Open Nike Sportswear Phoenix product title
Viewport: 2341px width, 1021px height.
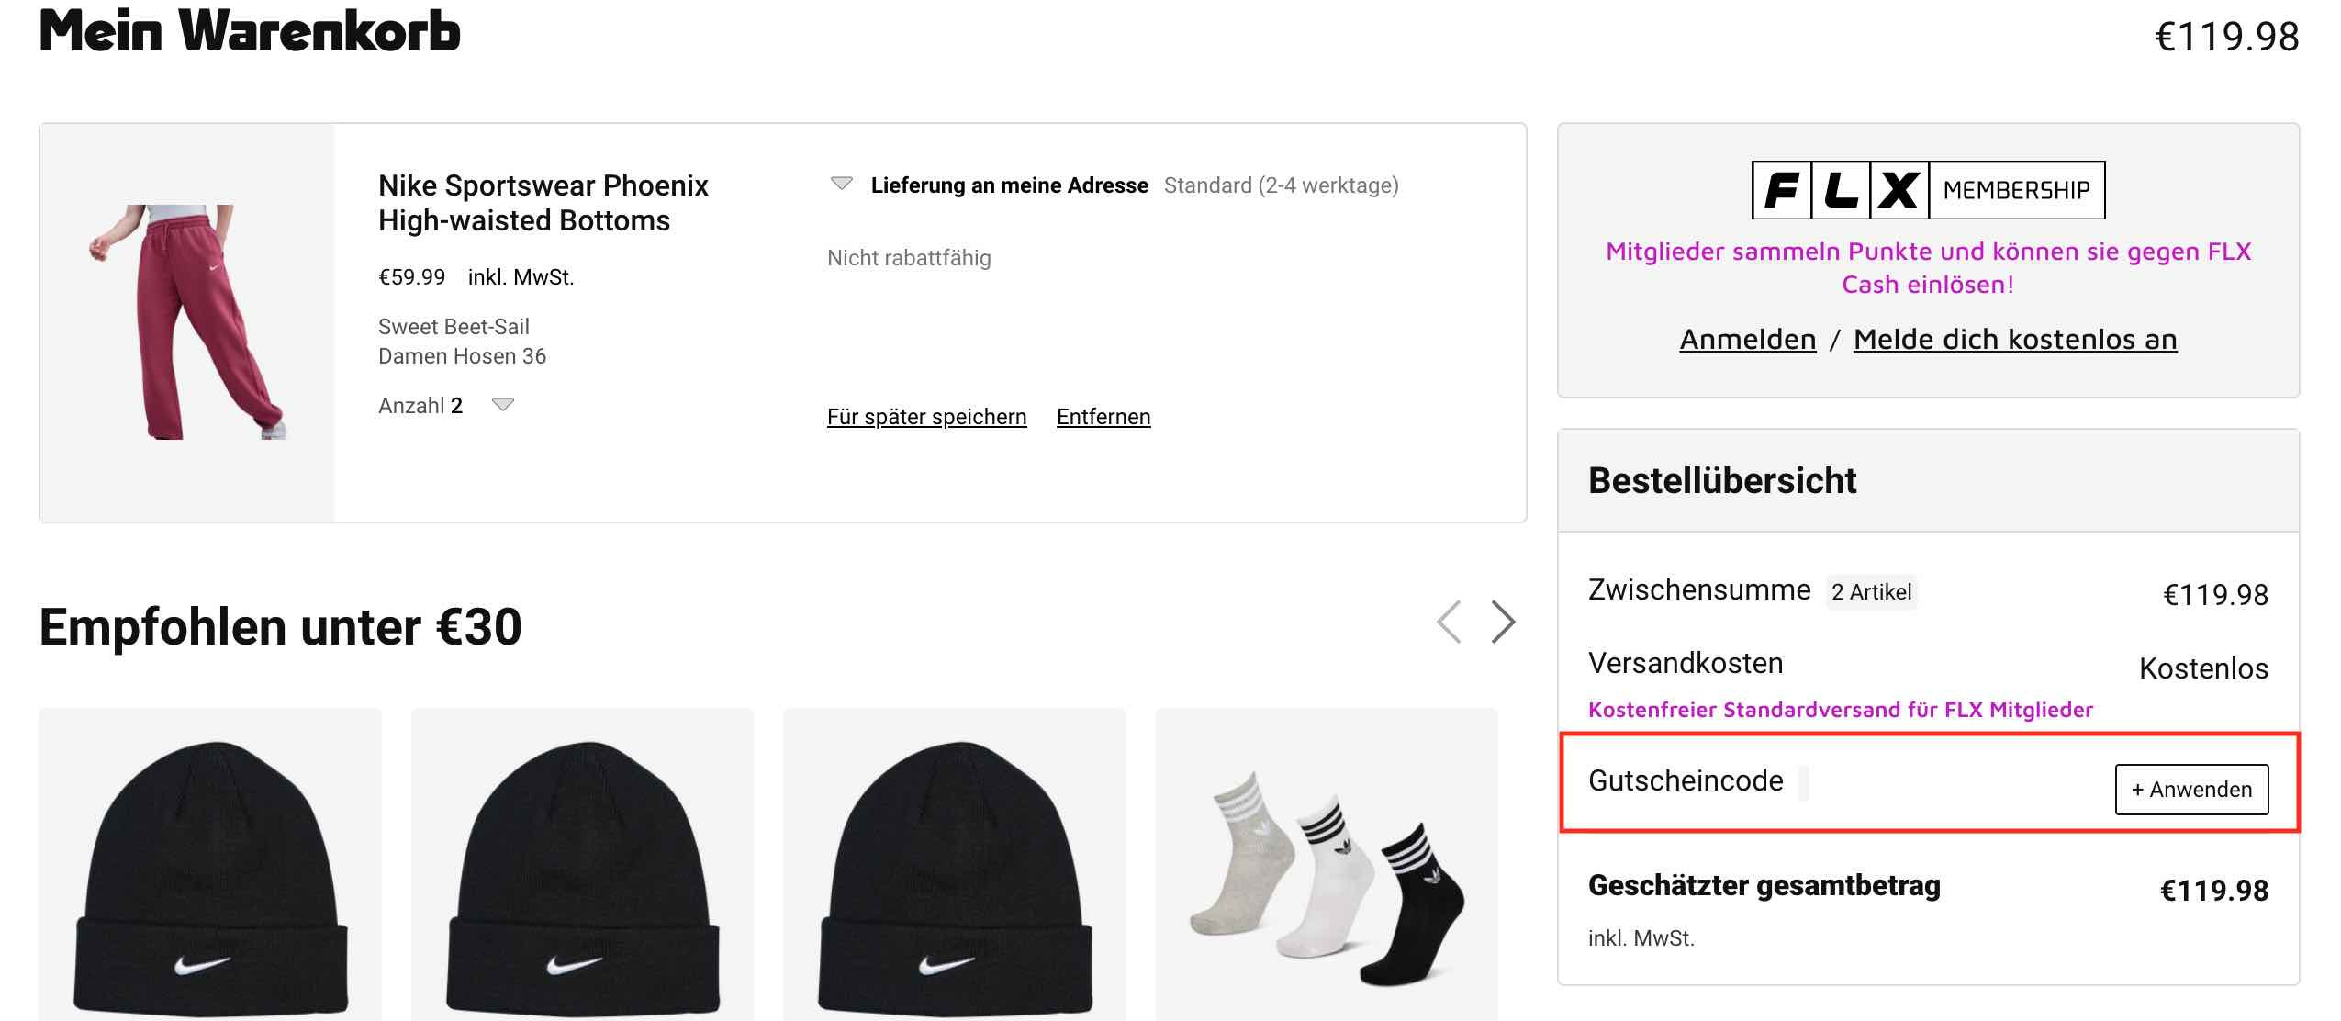[x=543, y=203]
